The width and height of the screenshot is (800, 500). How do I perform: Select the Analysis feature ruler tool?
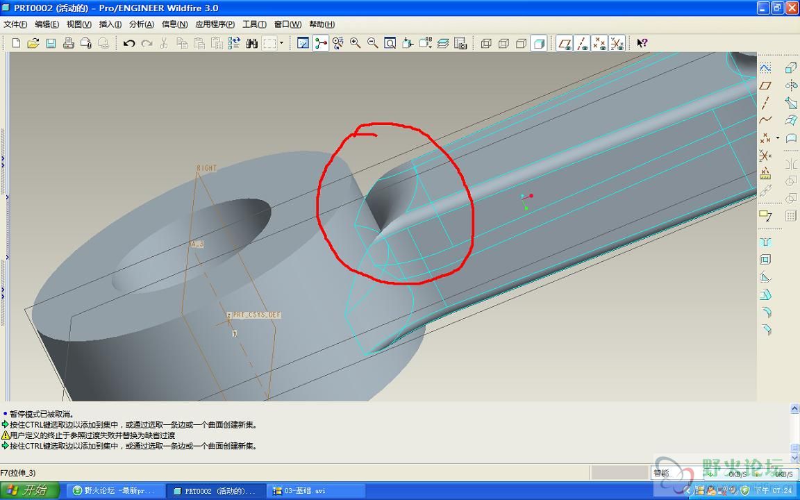(x=765, y=173)
